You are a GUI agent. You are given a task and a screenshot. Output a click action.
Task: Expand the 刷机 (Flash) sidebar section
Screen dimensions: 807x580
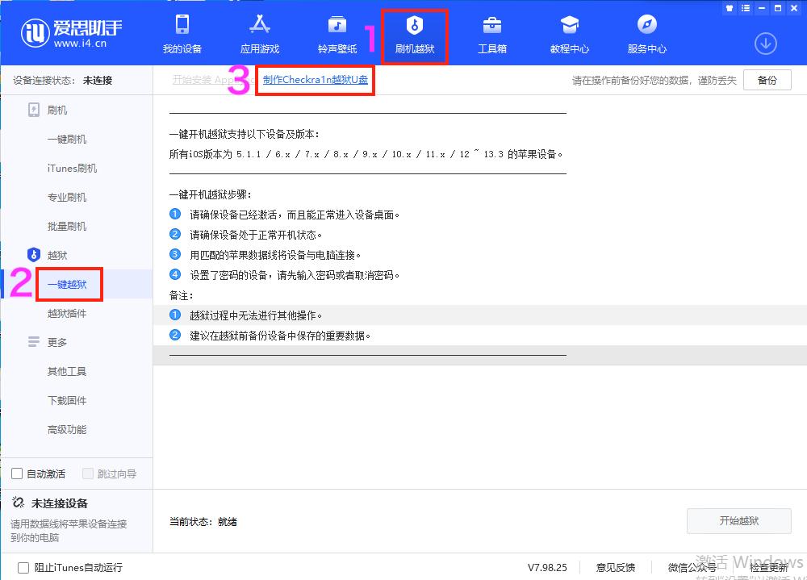(x=57, y=110)
